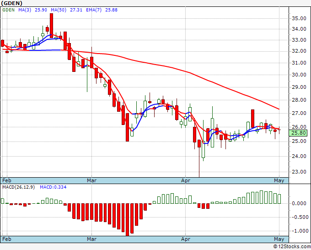
Task: Click the deepest red MACD histogram bar
Action: coord(127,220)
